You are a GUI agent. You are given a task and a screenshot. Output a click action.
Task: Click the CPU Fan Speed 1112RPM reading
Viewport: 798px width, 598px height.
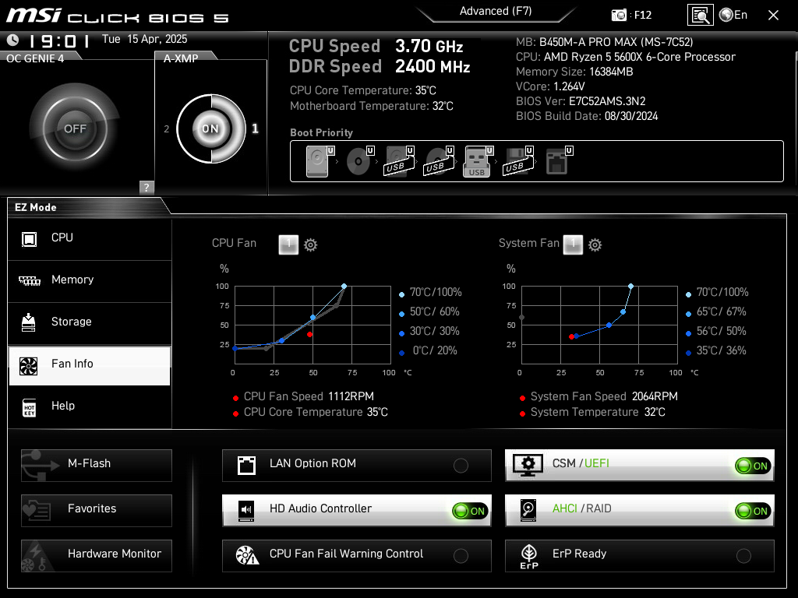pos(309,396)
